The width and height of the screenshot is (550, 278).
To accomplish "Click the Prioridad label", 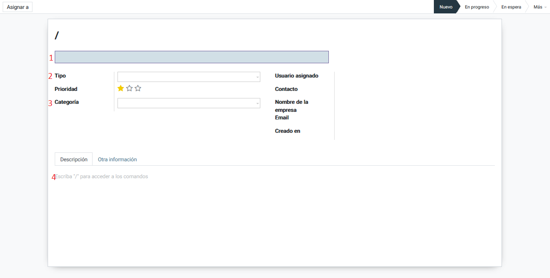I will [66, 89].
